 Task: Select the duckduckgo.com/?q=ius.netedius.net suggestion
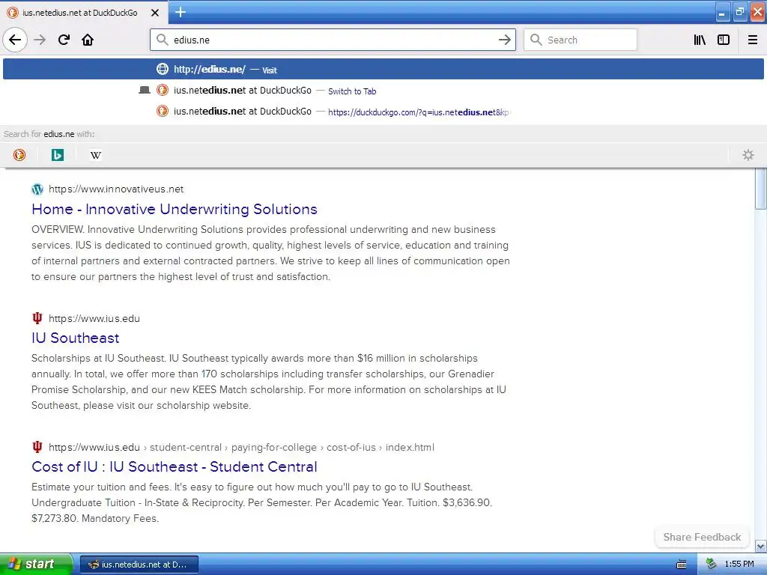pos(383,112)
